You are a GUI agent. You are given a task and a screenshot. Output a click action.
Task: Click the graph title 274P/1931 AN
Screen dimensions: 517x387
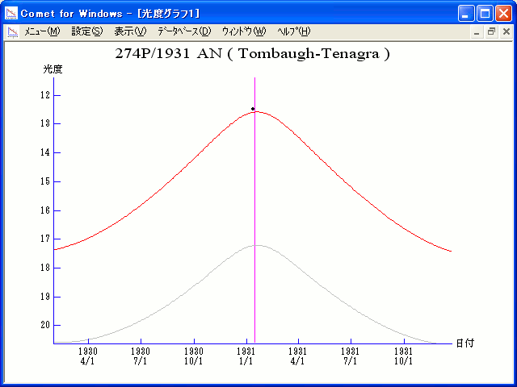pos(254,54)
